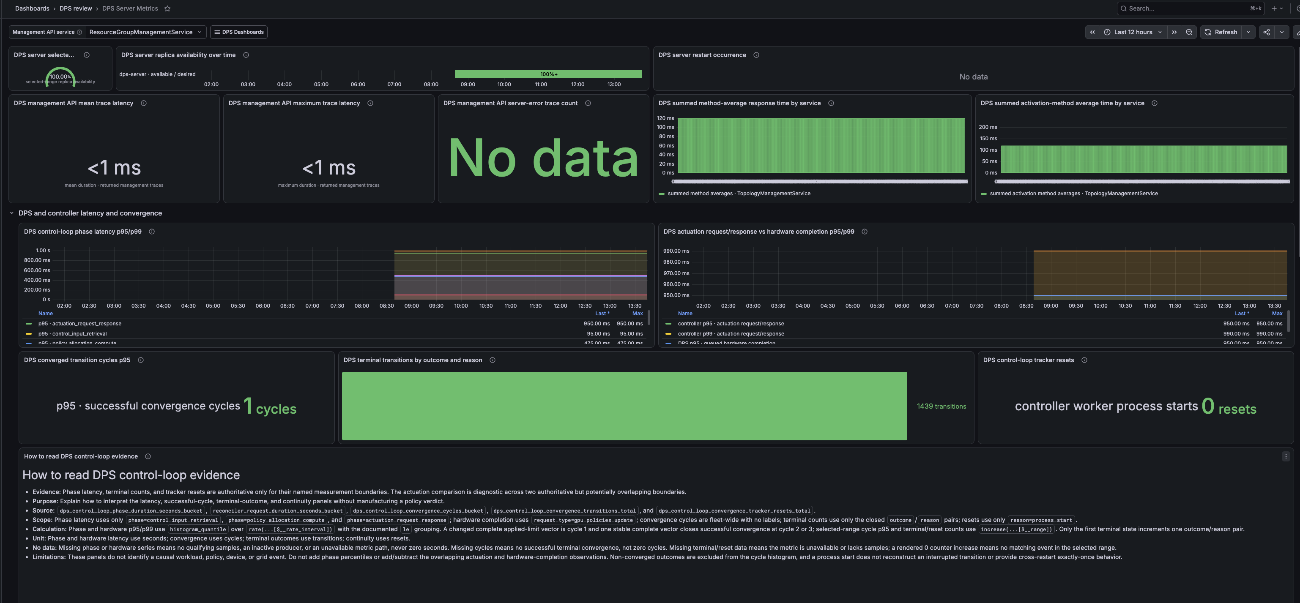Click the share dashboard icon
This screenshot has width=1300, height=603.
pos(1267,32)
